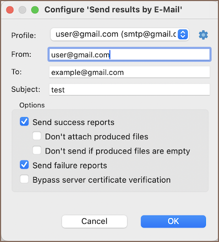Focus the From email field

click(x=129, y=54)
